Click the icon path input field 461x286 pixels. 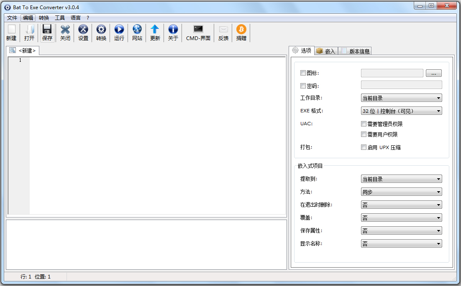coord(392,73)
